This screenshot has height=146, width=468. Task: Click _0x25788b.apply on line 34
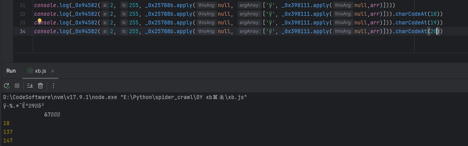[x=169, y=31]
